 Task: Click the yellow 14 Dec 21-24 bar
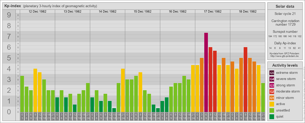[123, 90]
